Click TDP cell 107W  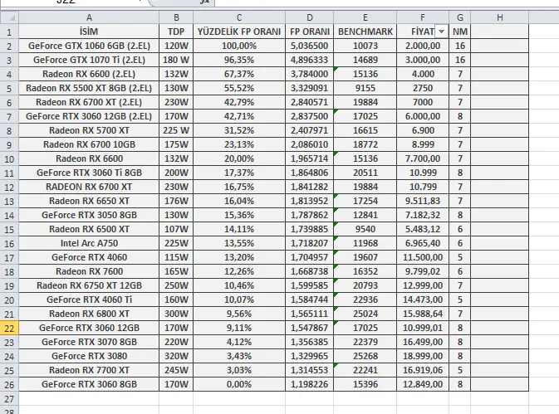point(176,229)
